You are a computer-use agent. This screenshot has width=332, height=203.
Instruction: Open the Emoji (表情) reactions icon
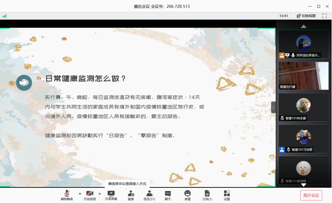187,194
